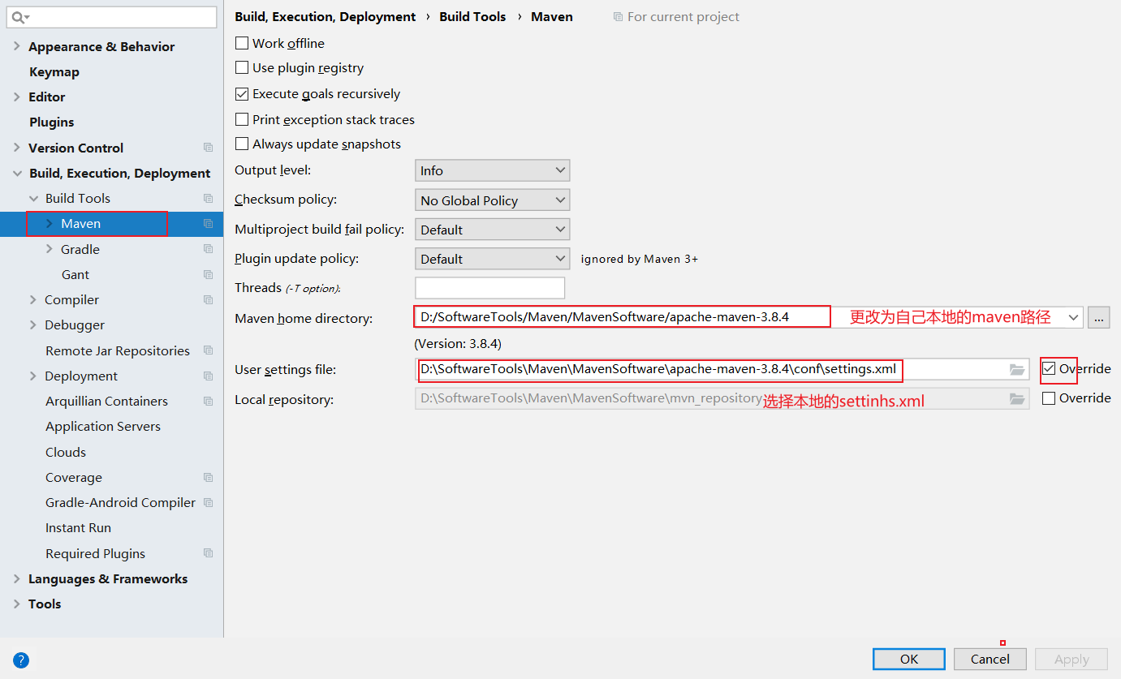Uncheck Execute goals recursively

point(242,94)
